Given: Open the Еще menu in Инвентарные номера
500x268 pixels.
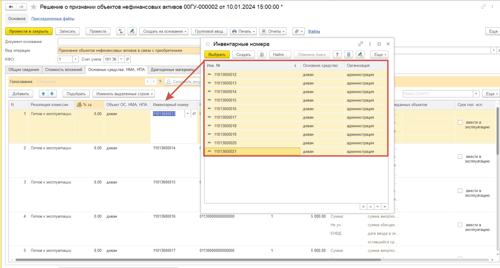Looking at the screenshot, I should tap(379, 55).
